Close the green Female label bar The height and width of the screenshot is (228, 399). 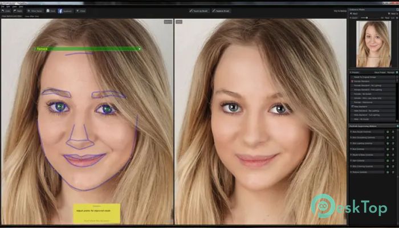point(140,48)
